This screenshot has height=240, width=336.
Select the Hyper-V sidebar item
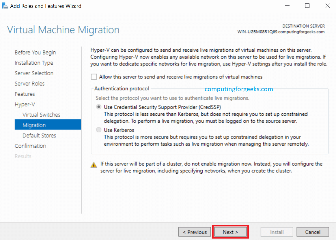[25, 104]
